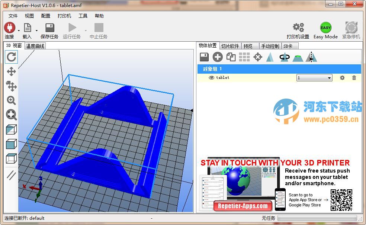Open the object copies count dropdown
366x225 pixels.
[x=329, y=78]
